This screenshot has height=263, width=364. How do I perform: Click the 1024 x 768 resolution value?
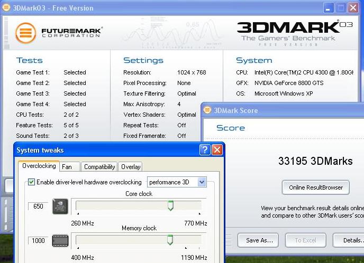tap(192, 72)
